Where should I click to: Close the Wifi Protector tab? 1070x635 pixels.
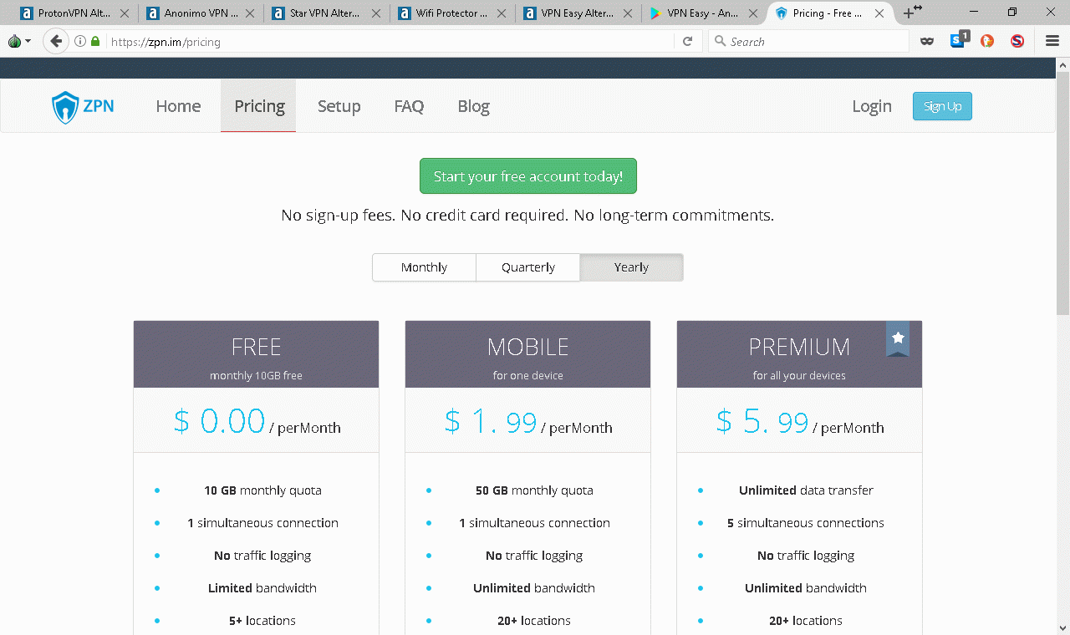pyautogui.click(x=501, y=13)
